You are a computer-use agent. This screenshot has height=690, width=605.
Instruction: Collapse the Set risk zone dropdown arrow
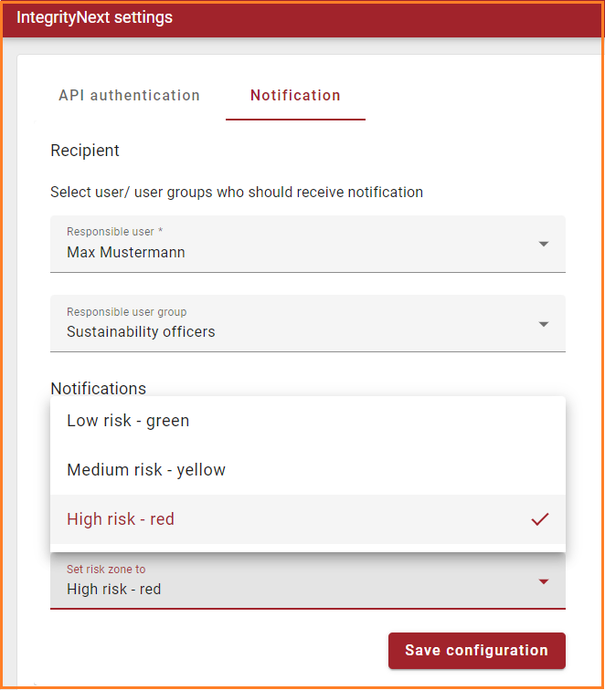(544, 581)
